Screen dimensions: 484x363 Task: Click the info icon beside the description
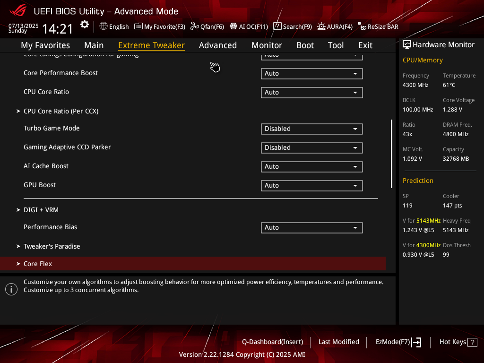[x=11, y=289]
